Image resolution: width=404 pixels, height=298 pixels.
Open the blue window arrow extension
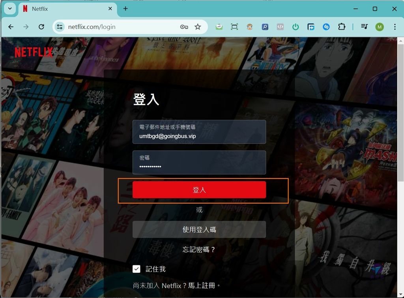tap(311, 27)
